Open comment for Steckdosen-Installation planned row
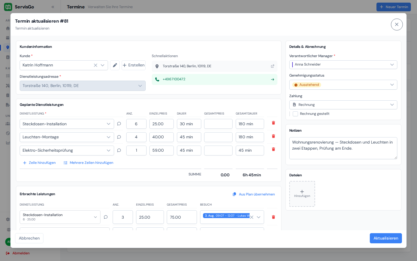The image size is (417, 261). tap(119, 124)
